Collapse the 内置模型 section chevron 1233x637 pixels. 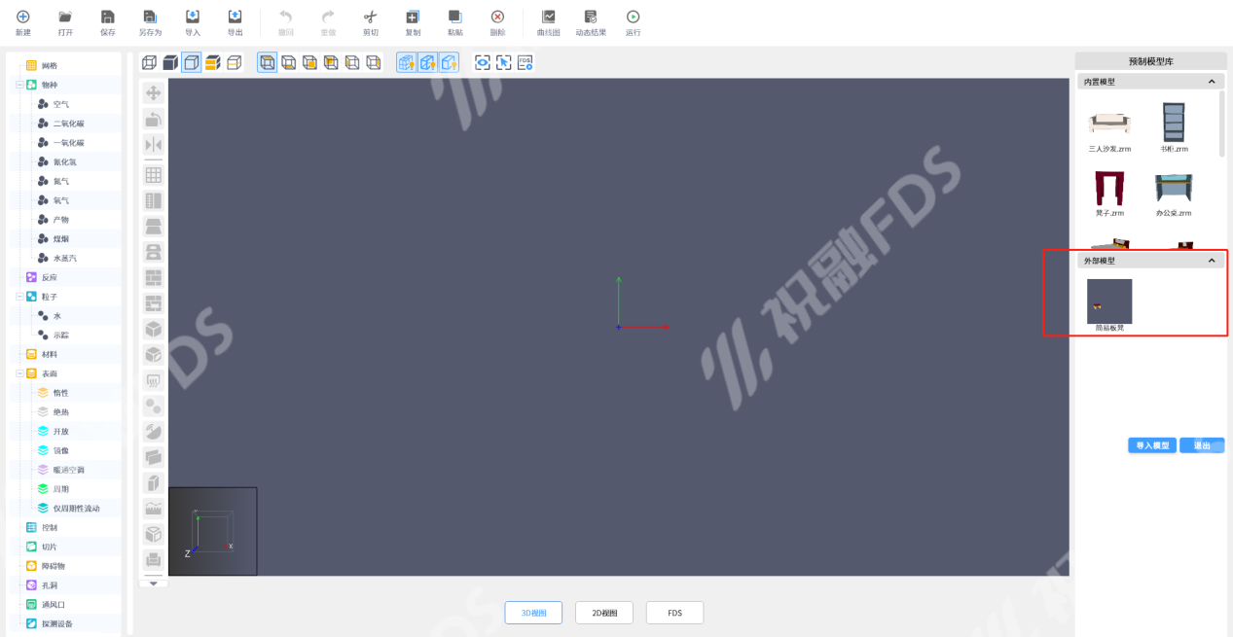[1212, 82]
